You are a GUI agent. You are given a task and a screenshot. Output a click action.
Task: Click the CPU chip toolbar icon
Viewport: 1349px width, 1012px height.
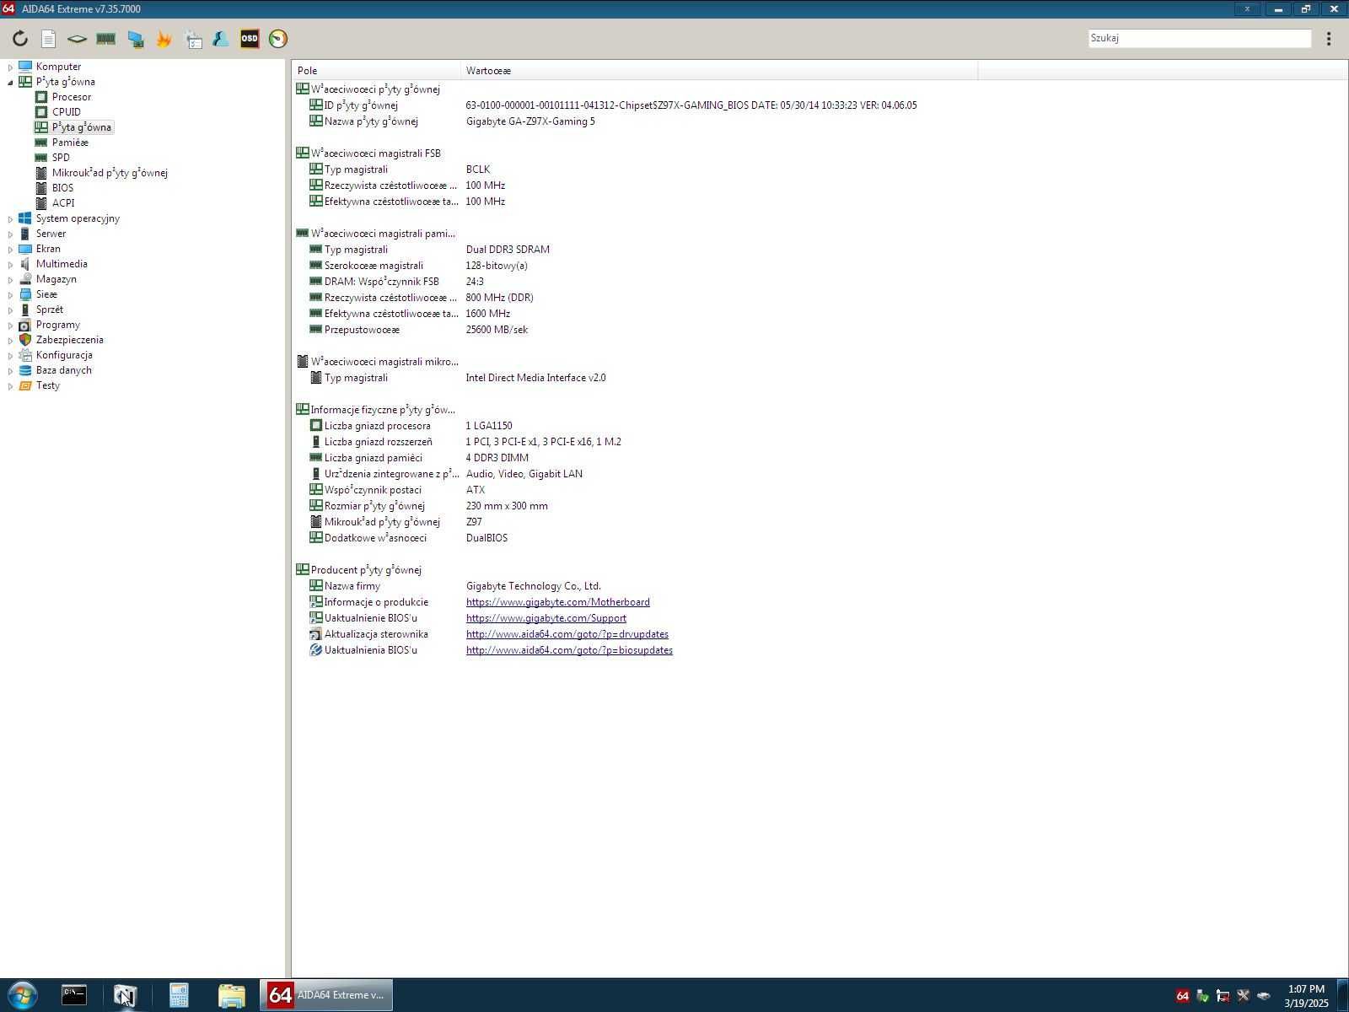point(77,39)
